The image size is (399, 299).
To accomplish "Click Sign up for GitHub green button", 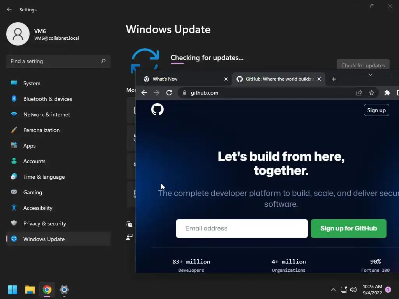I will pos(349,228).
